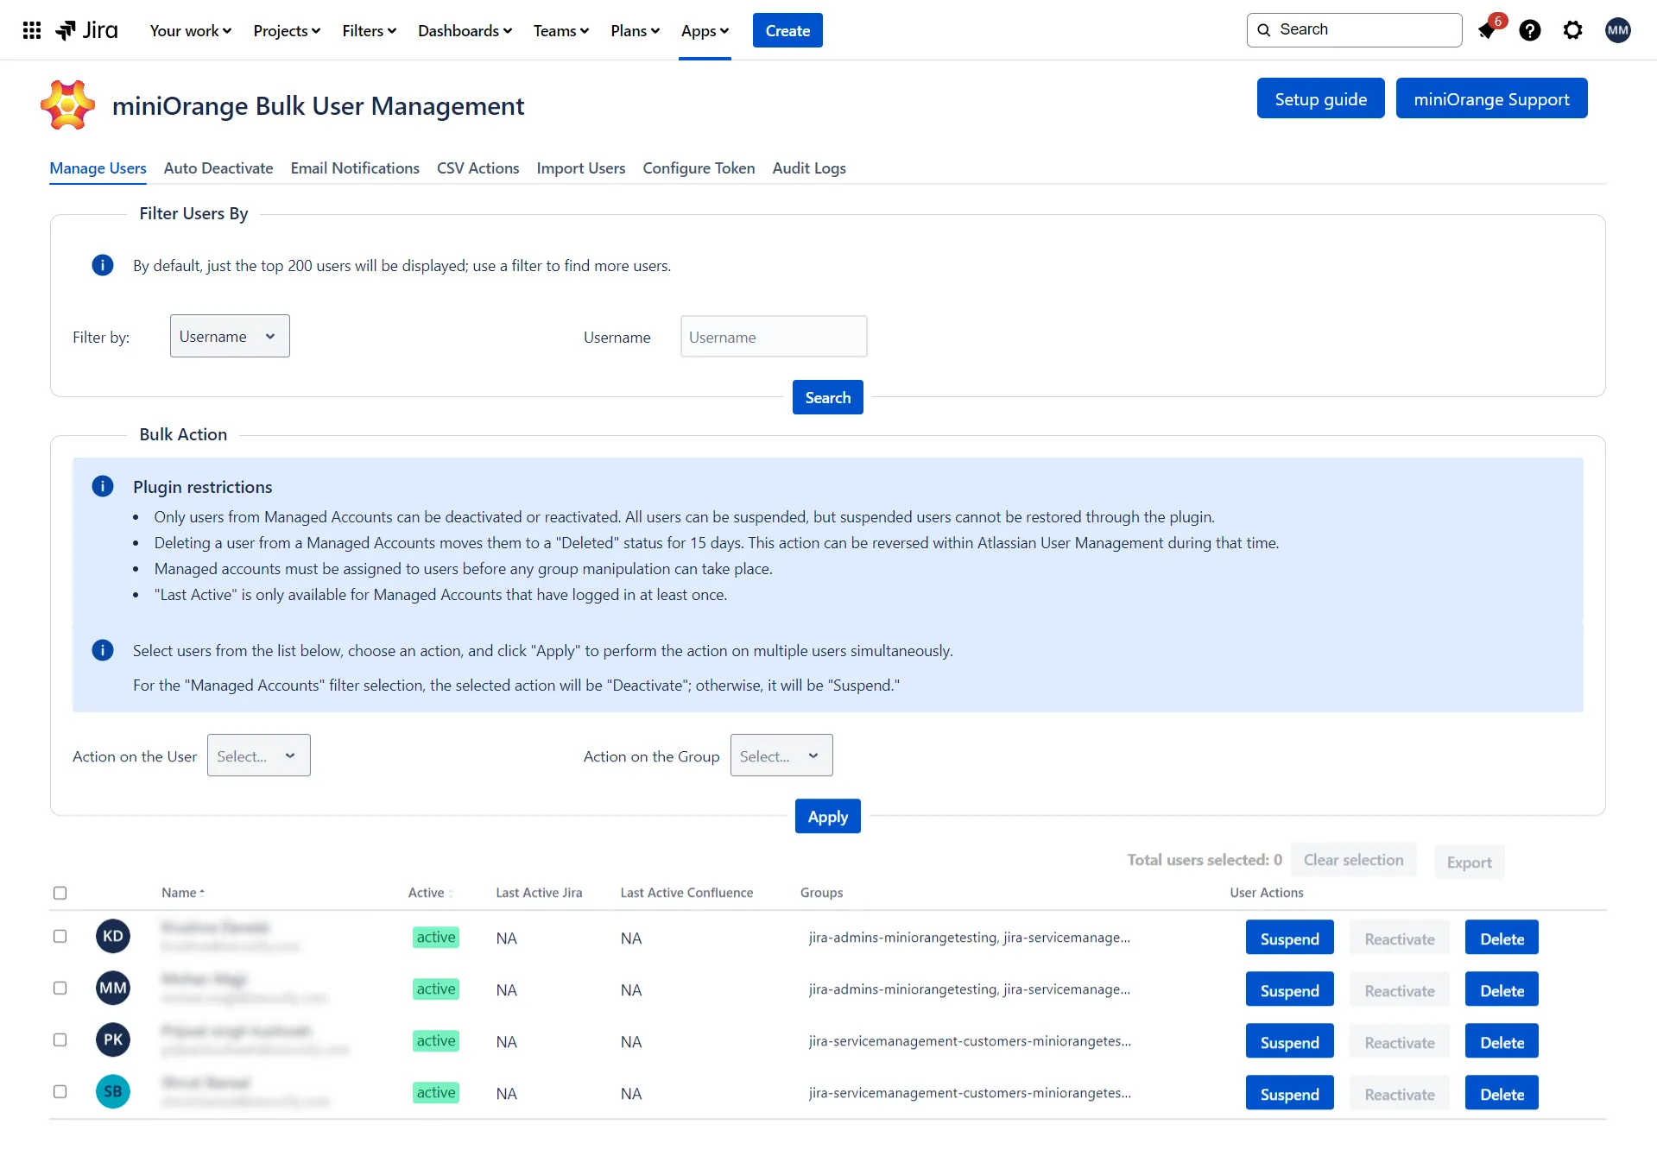
Task: Open the notifications icon with badge 6
Action: point(1489,30)
